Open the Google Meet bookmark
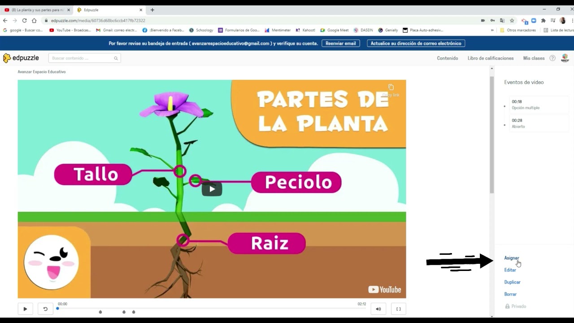The width and height of the screenshot is (574, 323). (x=334, y=30)
